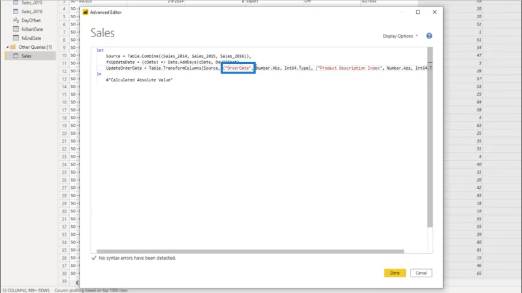Click the Other Queries folder icon

click(13, 47)
